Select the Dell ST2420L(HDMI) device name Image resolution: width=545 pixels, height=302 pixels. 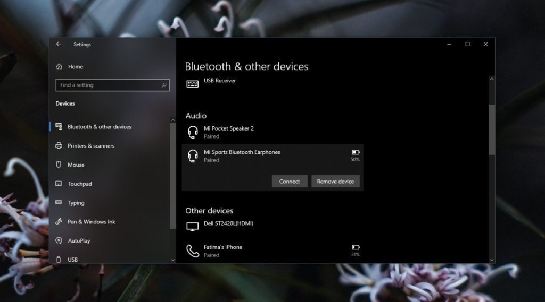[228, 223]
